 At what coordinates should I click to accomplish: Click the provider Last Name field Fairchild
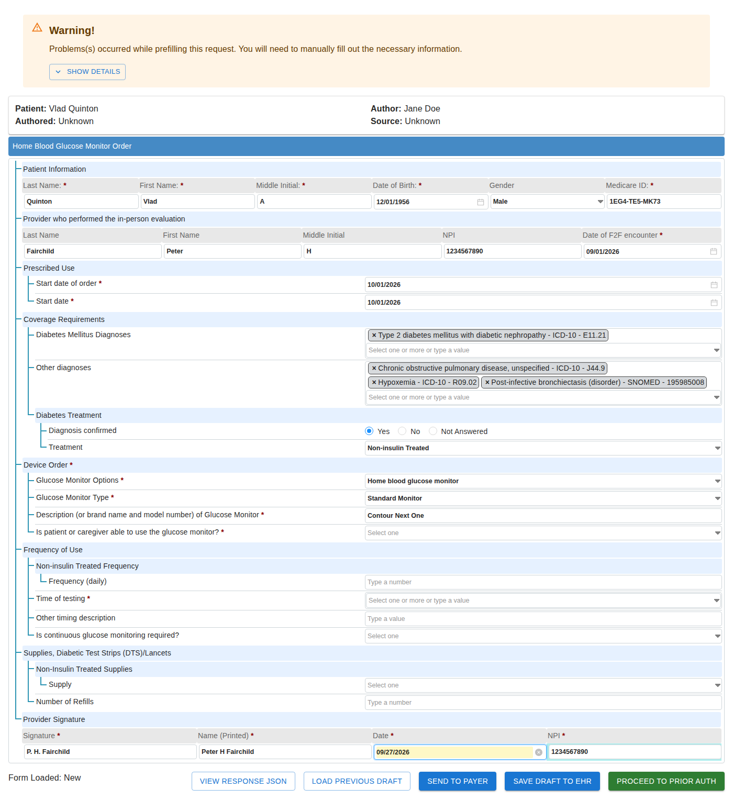(x=93, y=251)
